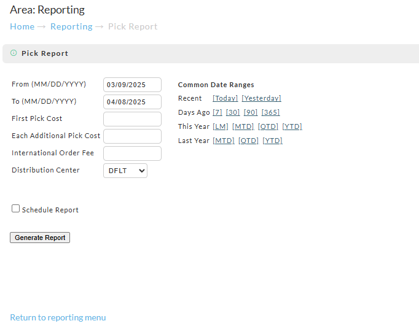Click the From (MM/DD/YYYY) label

(49, 84)
